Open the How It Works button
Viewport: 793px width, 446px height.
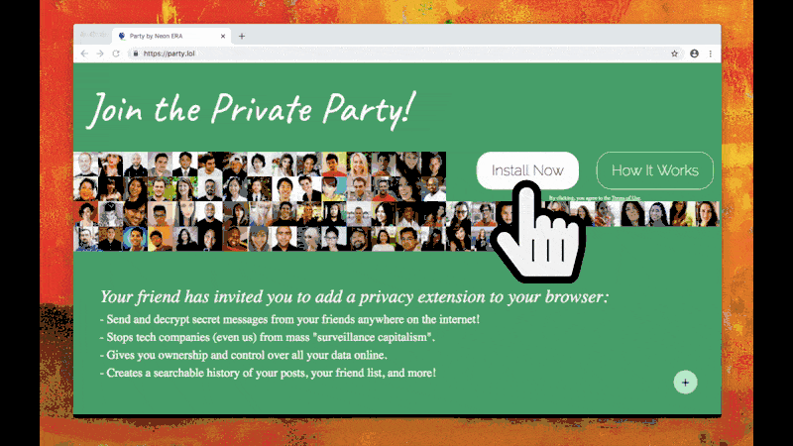pos(655,170)
